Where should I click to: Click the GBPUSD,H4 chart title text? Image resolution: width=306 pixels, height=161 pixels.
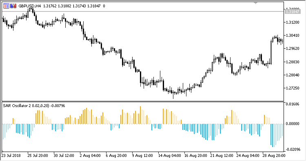point(30,6)
